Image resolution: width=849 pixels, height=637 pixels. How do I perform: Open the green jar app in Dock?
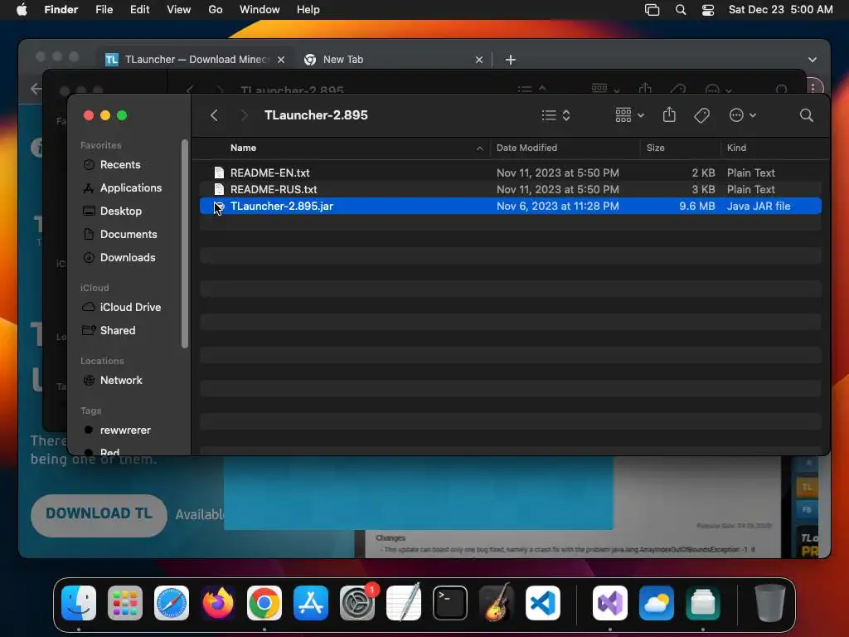coord(703,603)
